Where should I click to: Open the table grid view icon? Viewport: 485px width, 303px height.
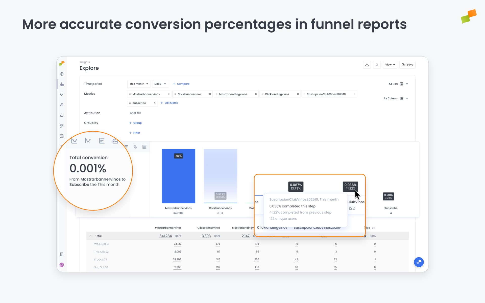[x=144, y=147]
